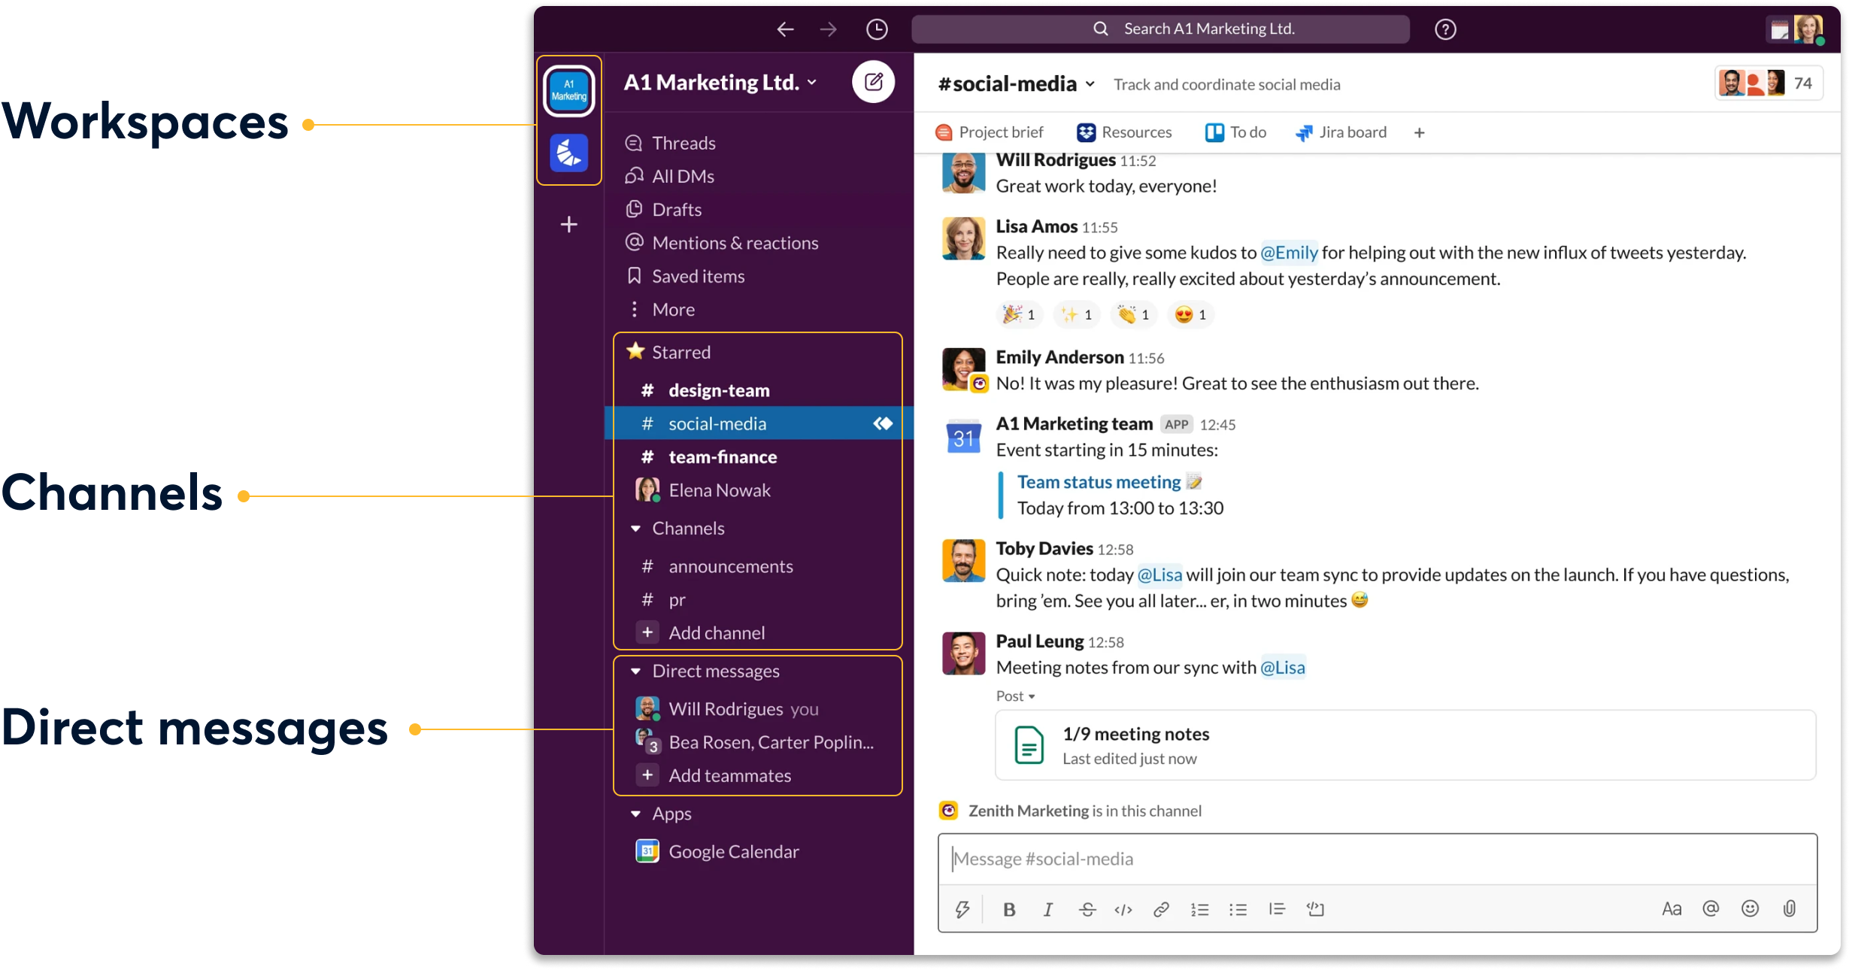Open the Resources tab
The width and height of the screenshot is (1849, 970).
click(x=1135, y=132)
